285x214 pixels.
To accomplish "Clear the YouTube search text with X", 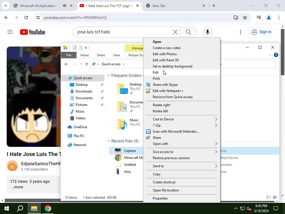I will [x=175, y=32].
